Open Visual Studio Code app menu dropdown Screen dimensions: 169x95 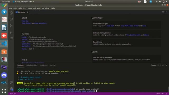point(23,2)
